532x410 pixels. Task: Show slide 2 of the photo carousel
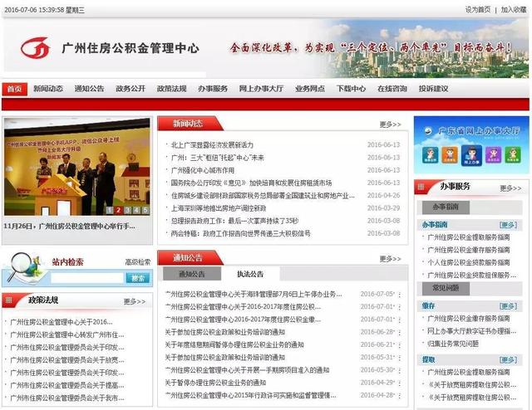click(118, 210)
